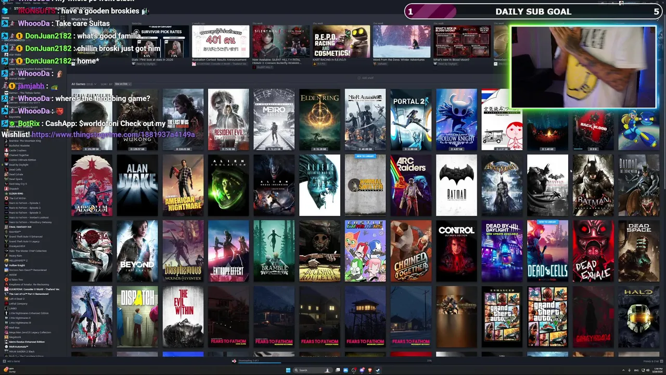The height and width of the screenshot is (375, 666).
Task: Click the Steam icon in the taskbar
Action: pyautogui.click(x=378, y=370)
